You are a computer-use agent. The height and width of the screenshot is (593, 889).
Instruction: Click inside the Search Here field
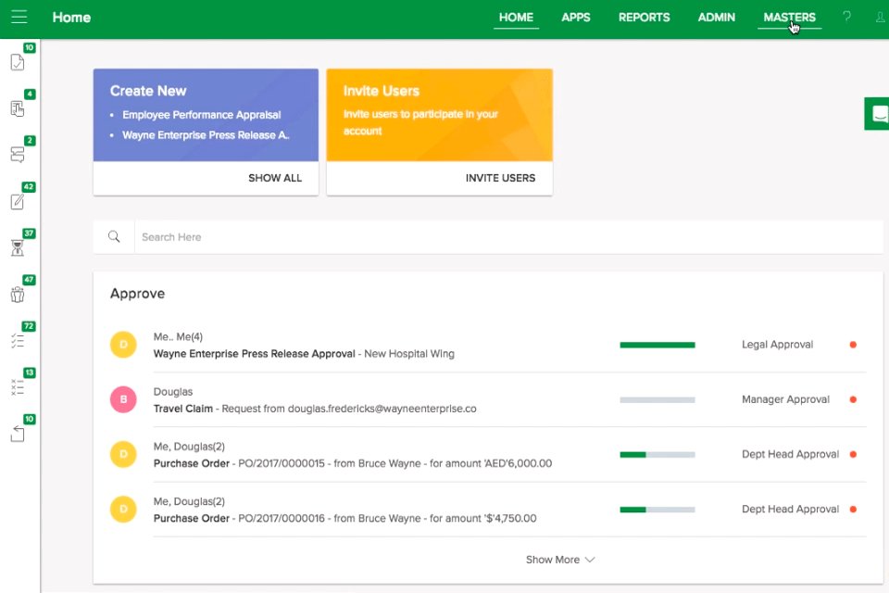pos(278,236)
